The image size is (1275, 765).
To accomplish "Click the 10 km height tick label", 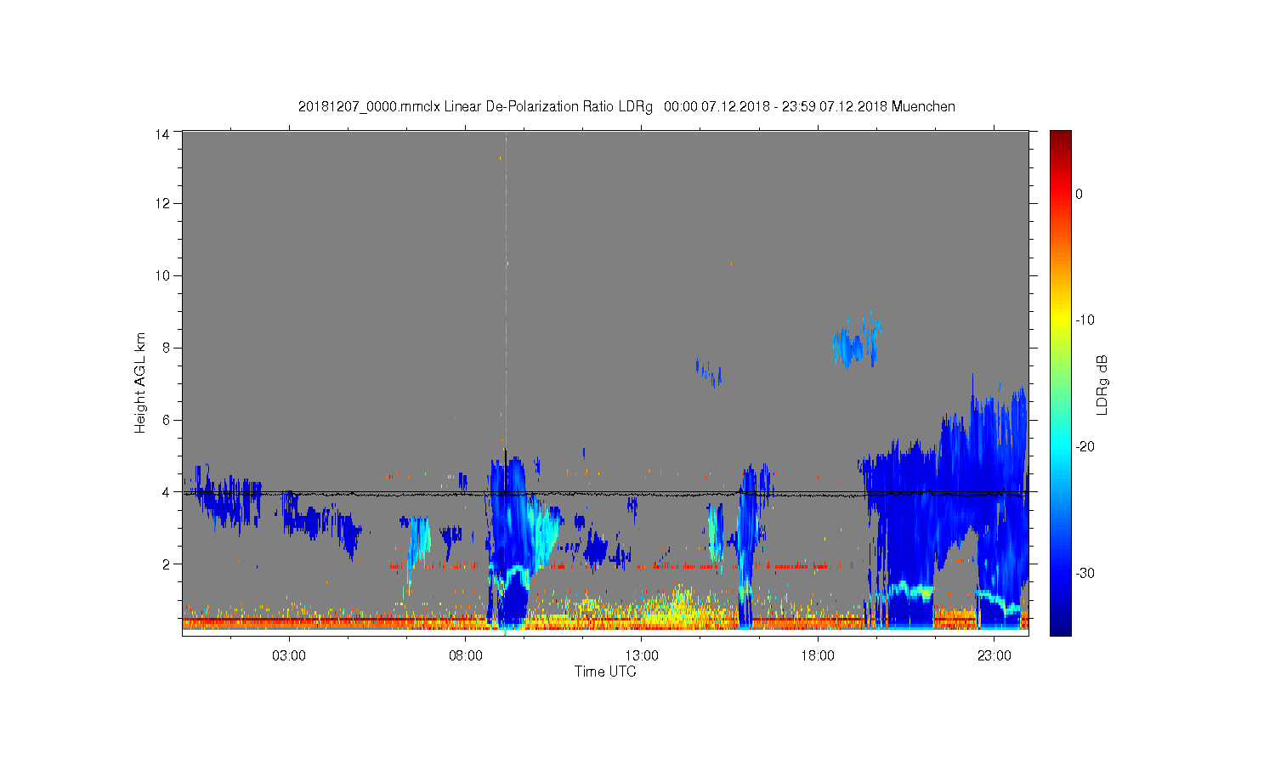I will tap(162, 275).
